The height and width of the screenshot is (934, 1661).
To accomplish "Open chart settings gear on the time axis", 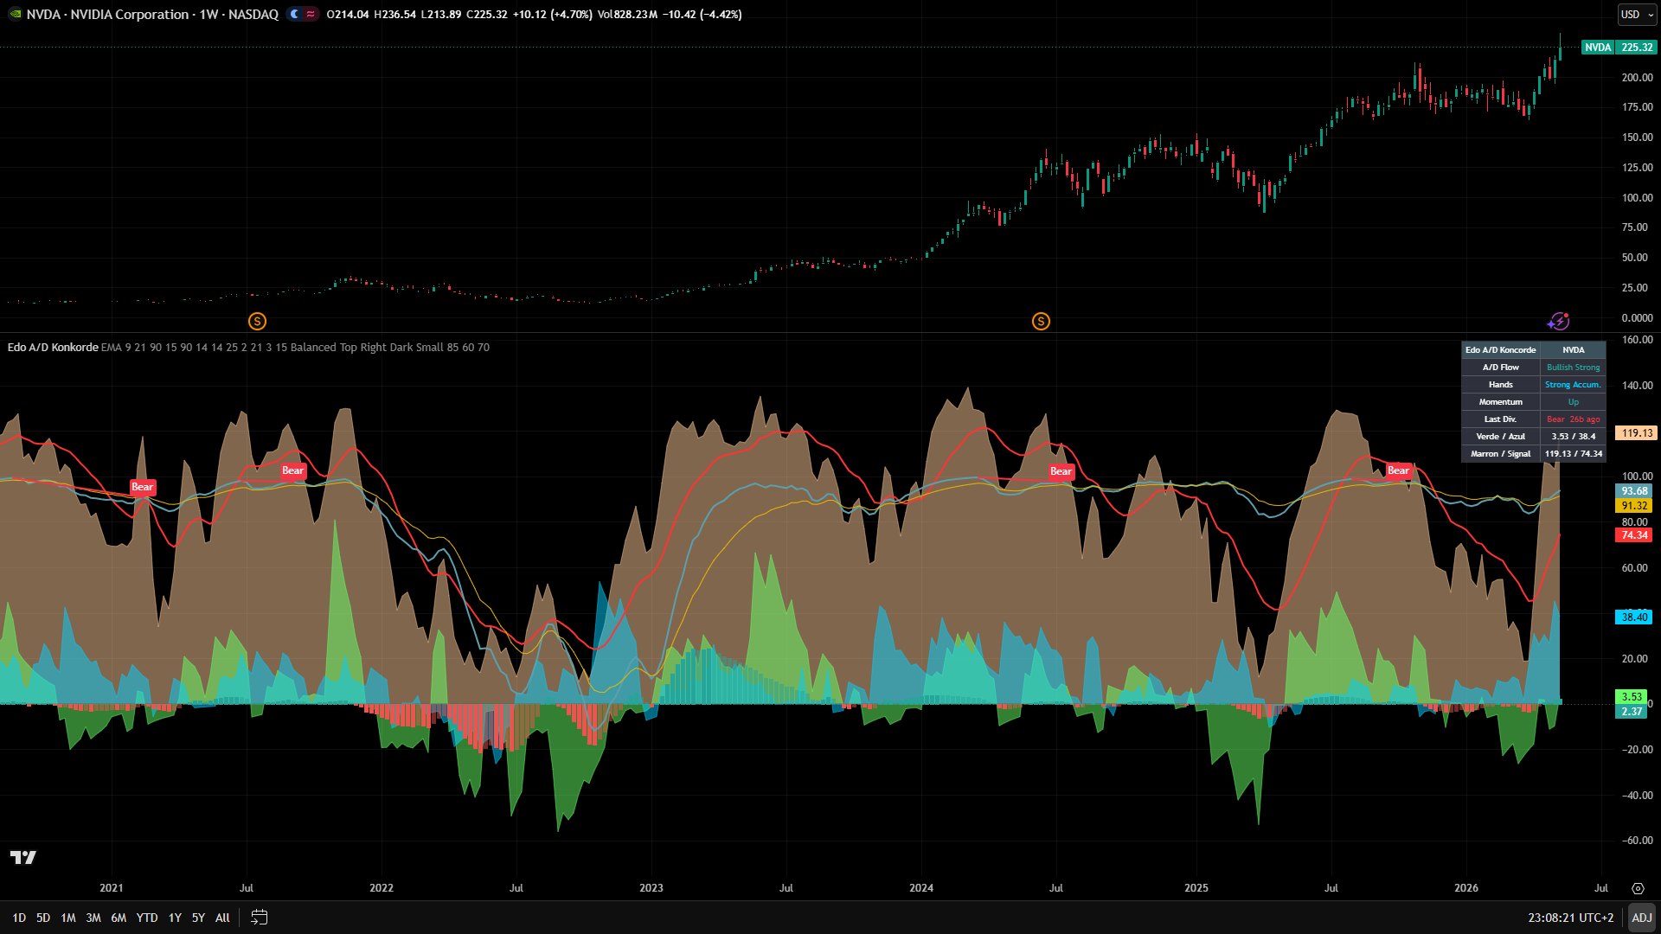I will point(1638,888).
